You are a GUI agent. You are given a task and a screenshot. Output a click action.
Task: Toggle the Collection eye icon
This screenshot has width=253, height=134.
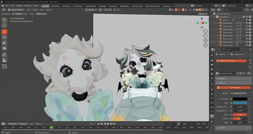246,17
